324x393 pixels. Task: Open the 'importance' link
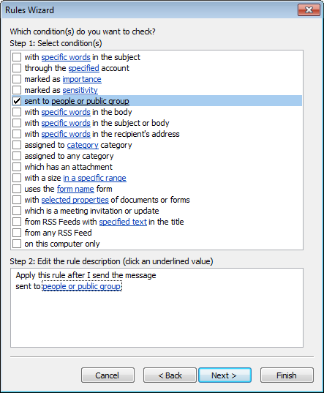click(x=82, y=79)
